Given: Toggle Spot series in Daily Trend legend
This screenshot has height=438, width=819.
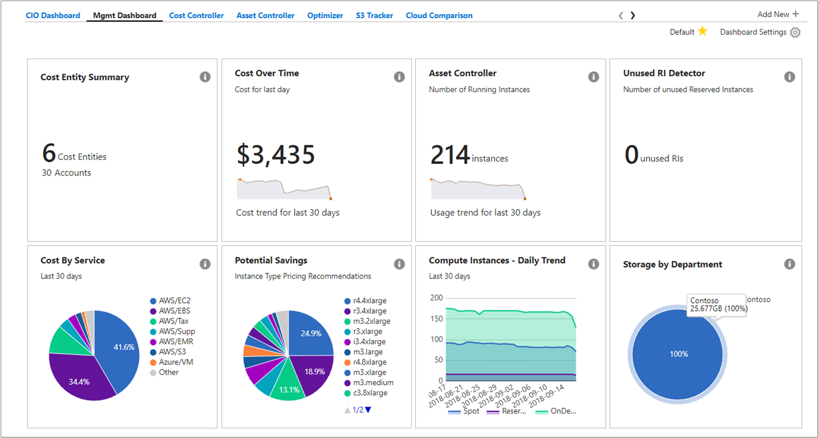Looking at the screenshot, I should [464, 411].
